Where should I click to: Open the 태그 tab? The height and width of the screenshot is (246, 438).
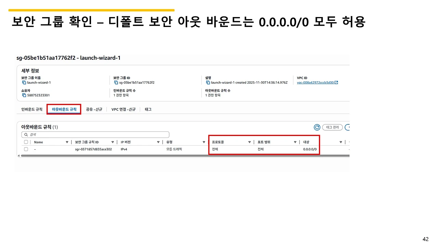pyautogui.click(x=148, y=109)
